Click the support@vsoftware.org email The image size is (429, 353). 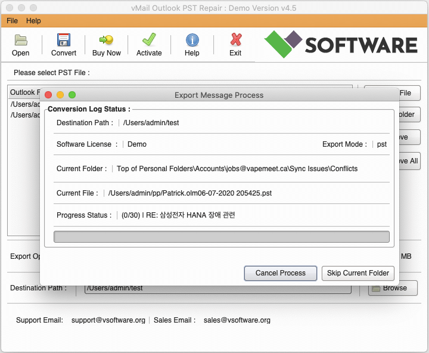tap(108, 320)
